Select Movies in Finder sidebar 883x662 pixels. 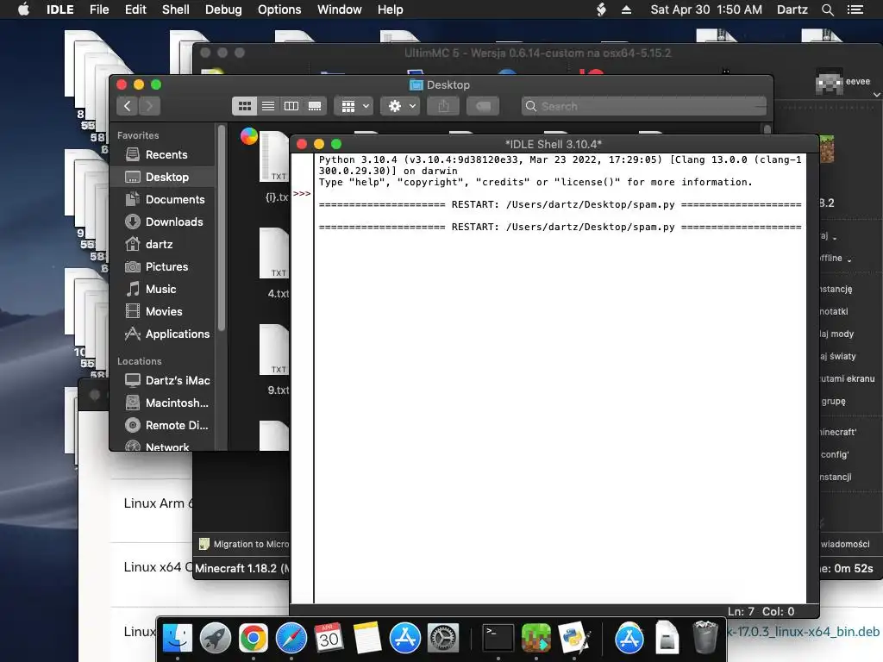pos(162,311)
